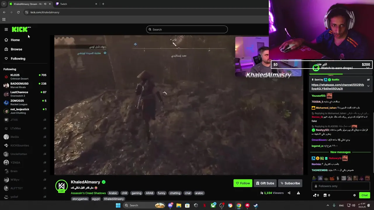Open the offline JTX5 channel
This screenshot has width=374, height=210.
(25, 120)
